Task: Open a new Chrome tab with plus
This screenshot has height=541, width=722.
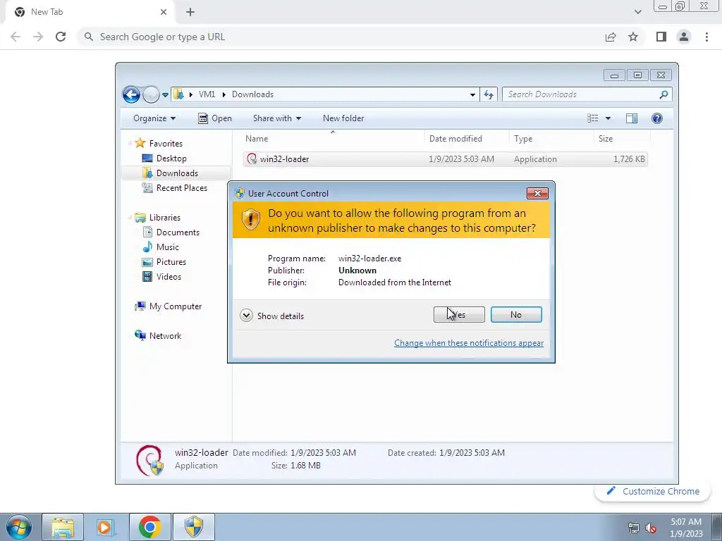Action: coord(190,12)
